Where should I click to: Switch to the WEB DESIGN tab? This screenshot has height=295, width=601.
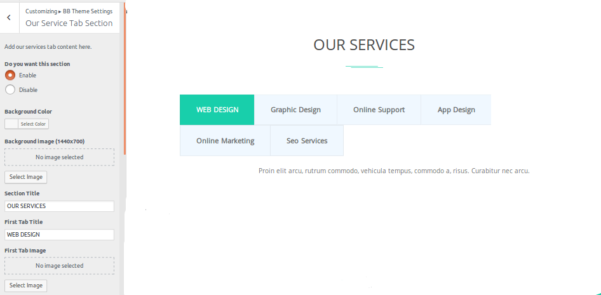[217, 110]
